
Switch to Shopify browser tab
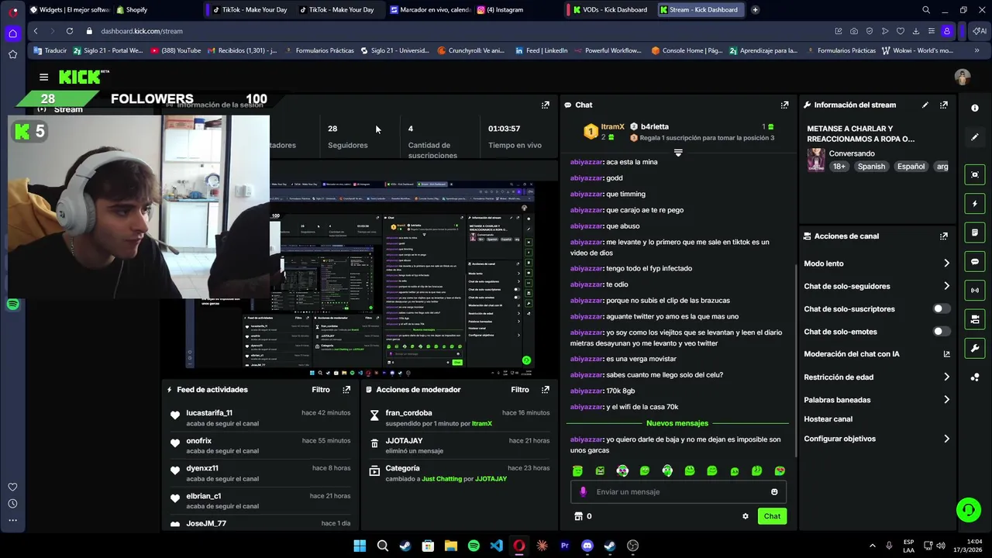coord(132,10)
